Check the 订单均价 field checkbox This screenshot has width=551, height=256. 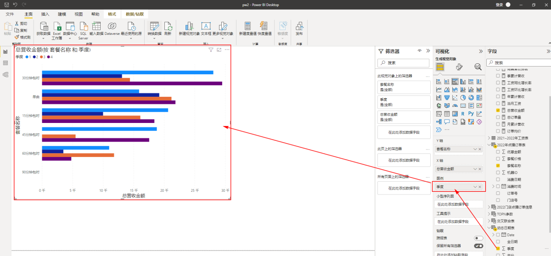coord(498,131)
